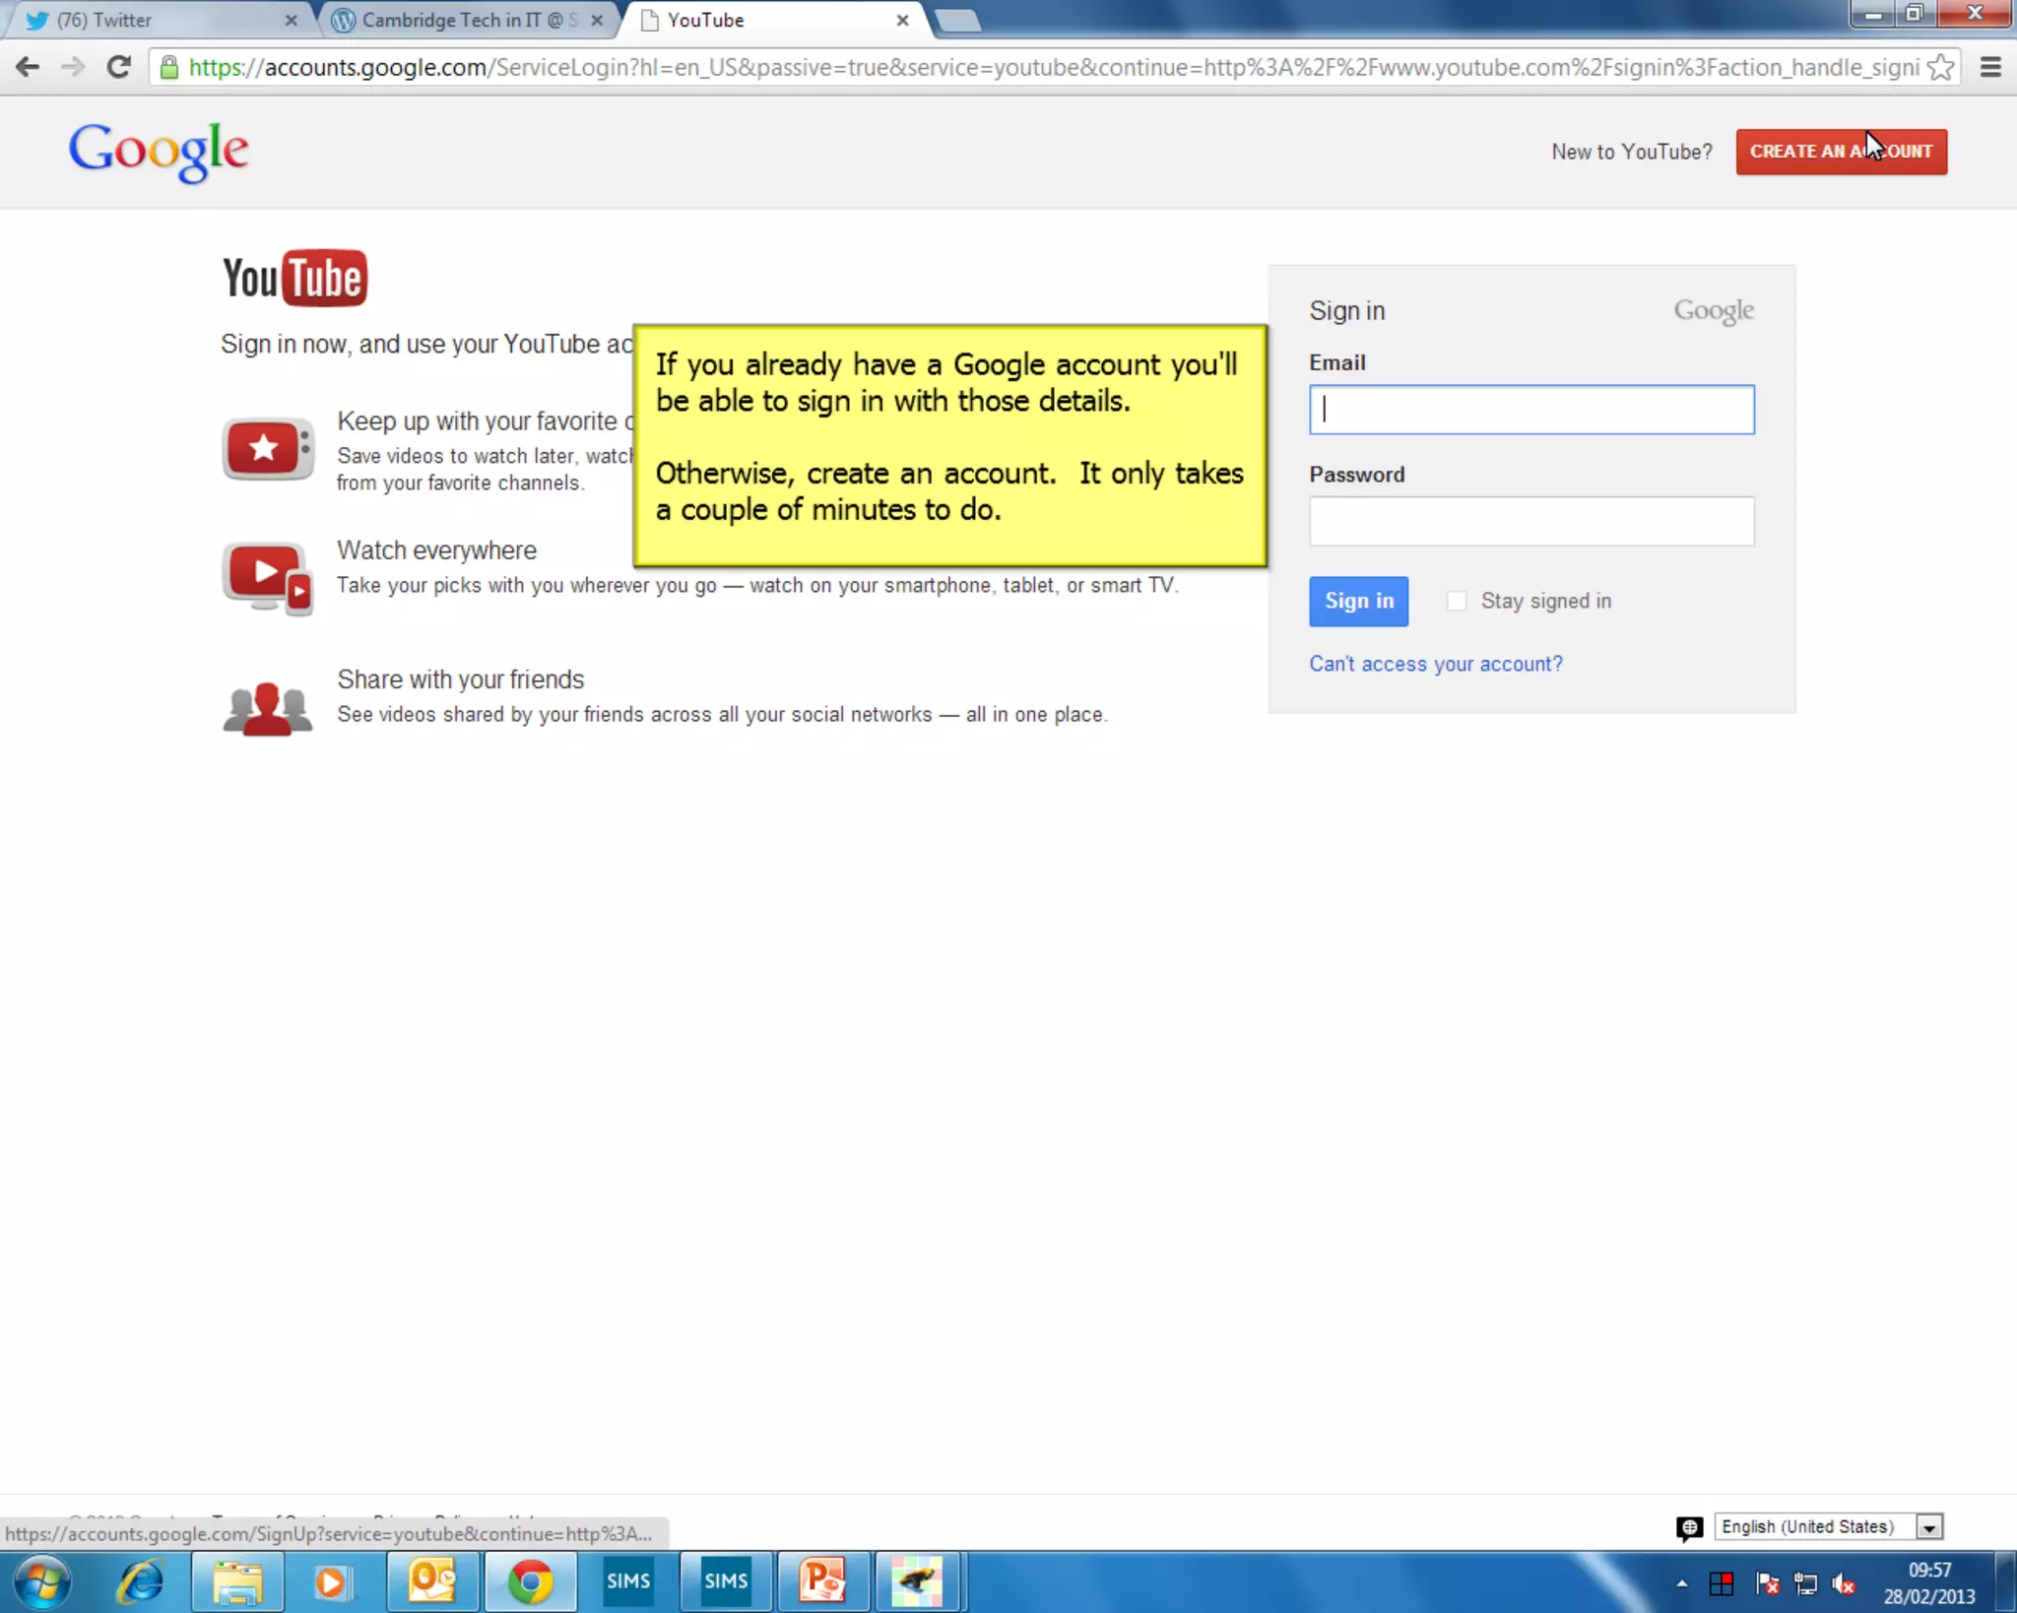Enable the Stay signed in checkbox
Screen dimensions: 2017x1613
tap(1457, 601)
